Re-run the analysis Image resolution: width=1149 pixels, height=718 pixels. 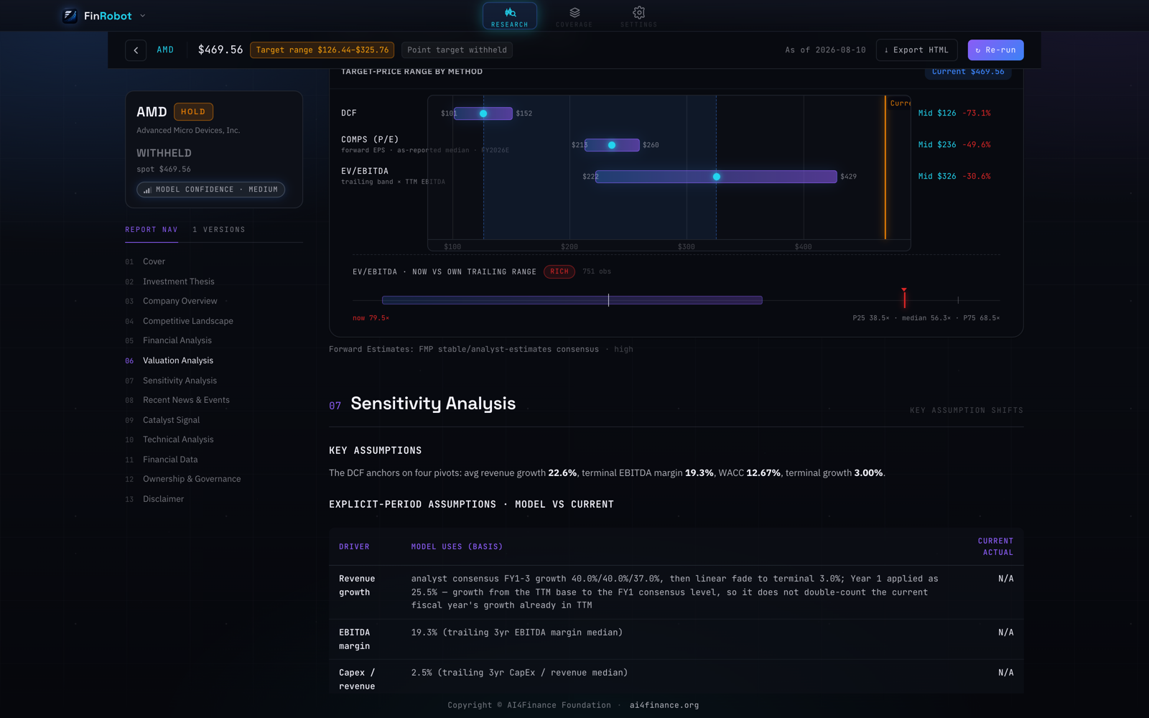[x=995, y=50]
